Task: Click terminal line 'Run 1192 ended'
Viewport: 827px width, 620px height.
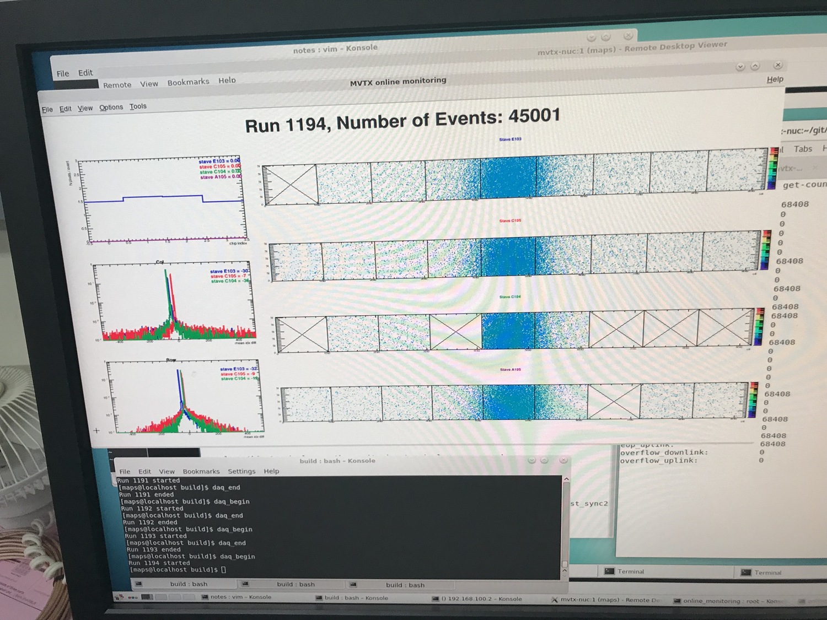Action: pyautogui.click(x=151, y=522)
